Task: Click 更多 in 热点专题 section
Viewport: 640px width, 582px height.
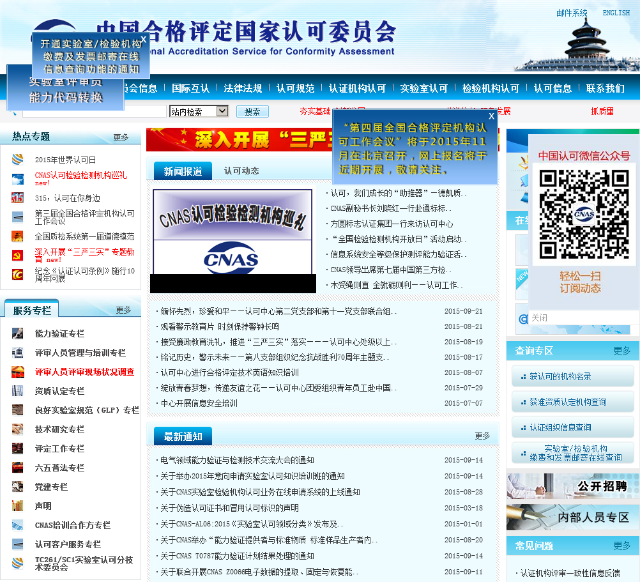Action: 121,137
